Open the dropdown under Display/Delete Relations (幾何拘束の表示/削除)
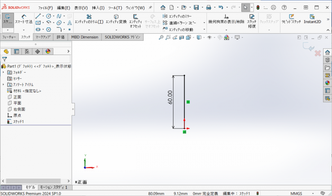This screenshot has height=196, width=332. pyautogui.click(x=227, y=29)
